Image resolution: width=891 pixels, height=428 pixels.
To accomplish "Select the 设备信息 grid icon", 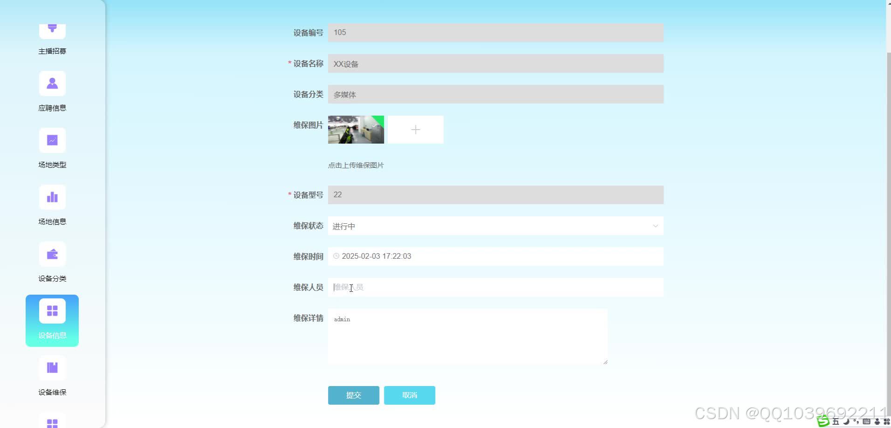I will [x=52, y=311].
